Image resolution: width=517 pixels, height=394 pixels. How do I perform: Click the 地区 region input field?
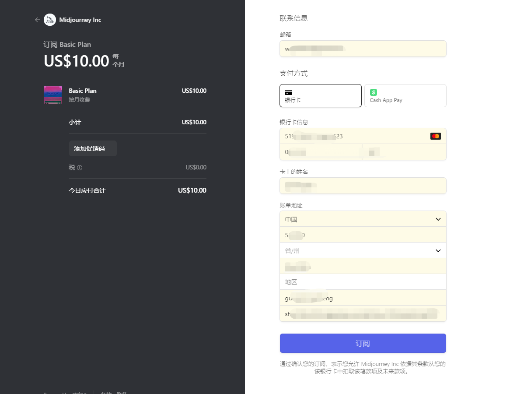click(x=363, y=282)
